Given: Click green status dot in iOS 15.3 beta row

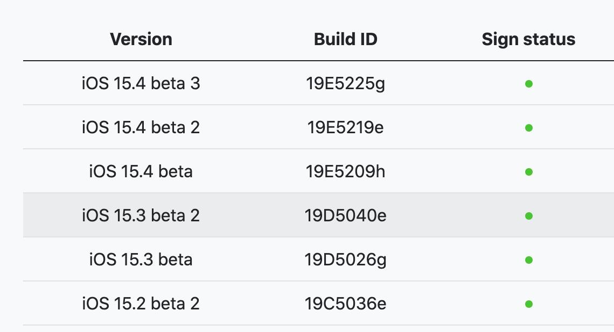Looking at the screenshot, I should [528, 260].
